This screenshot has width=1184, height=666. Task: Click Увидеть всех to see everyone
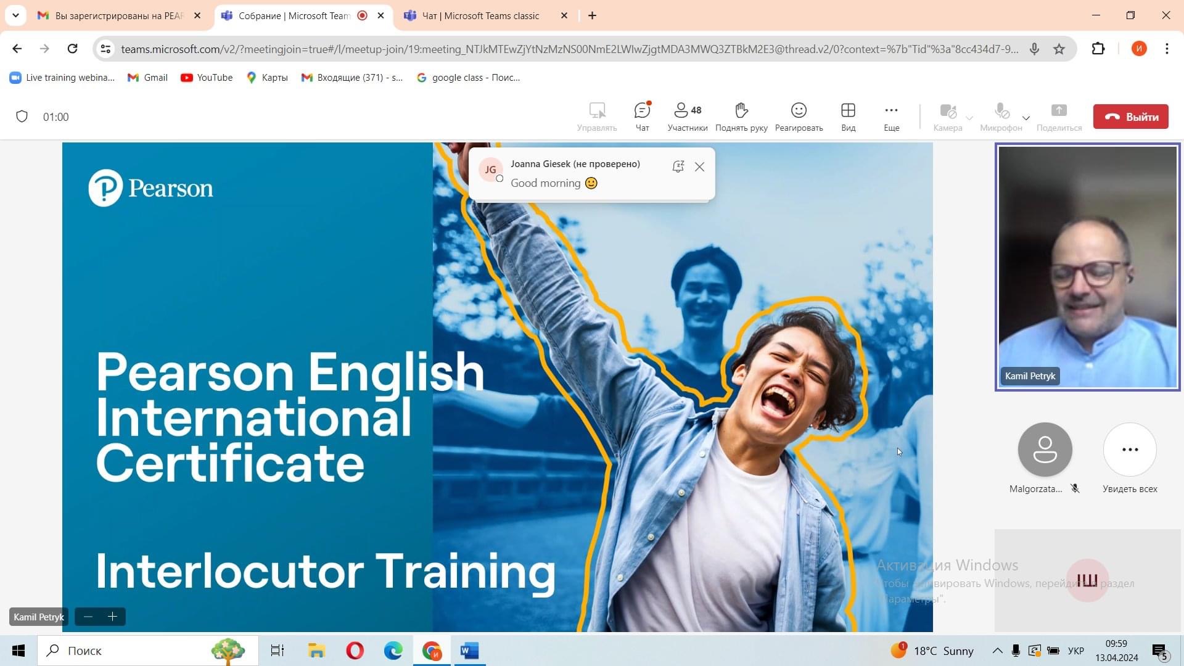pos(1130,459)
